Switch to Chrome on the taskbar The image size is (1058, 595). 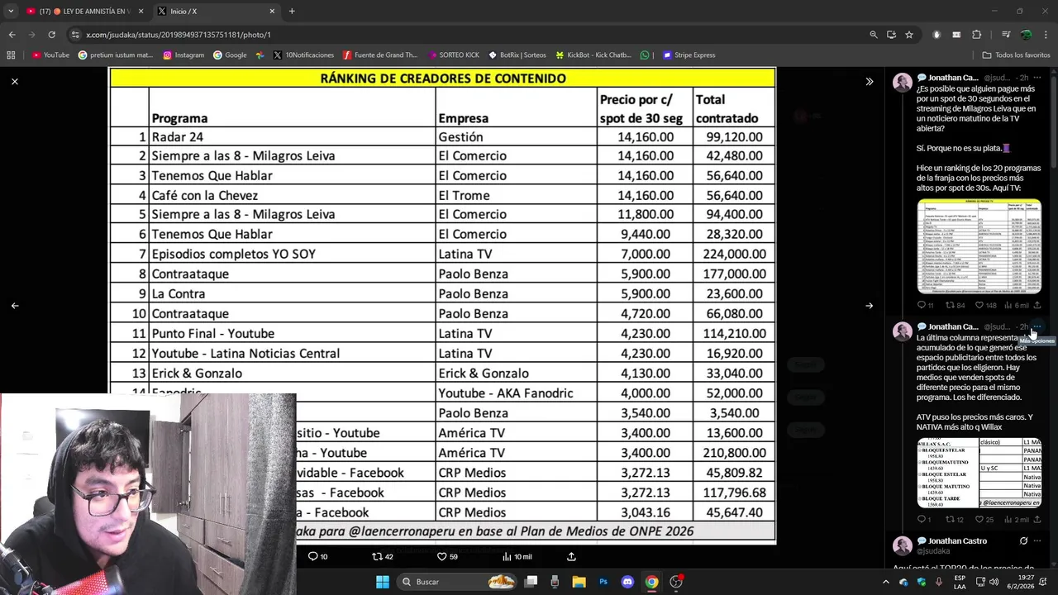point(651,582)
